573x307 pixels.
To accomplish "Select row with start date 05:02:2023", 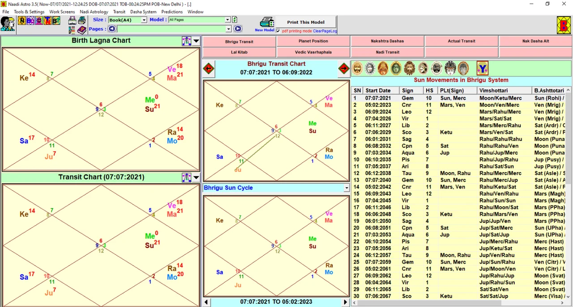I will 459,105.
